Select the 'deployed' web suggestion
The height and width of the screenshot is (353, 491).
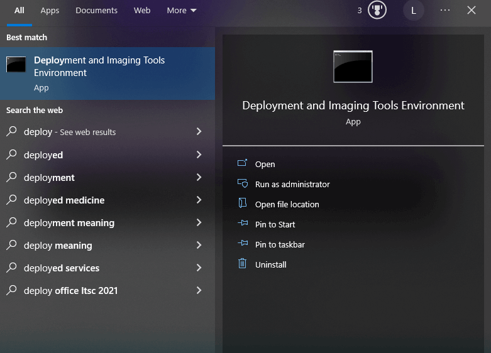tap(108, 155)
